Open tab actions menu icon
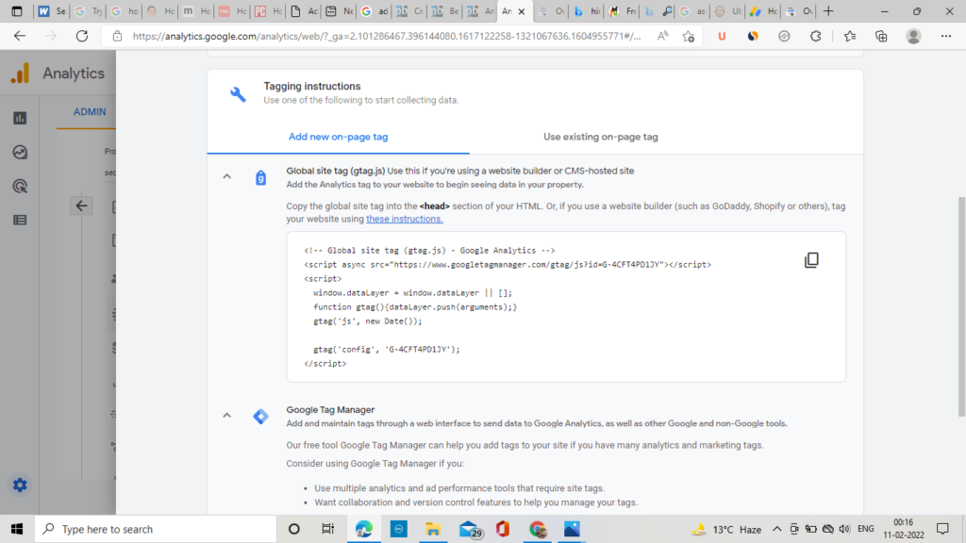Image resolution: width=966 pixels, height=543 pixels. click(x=17, y=11)
